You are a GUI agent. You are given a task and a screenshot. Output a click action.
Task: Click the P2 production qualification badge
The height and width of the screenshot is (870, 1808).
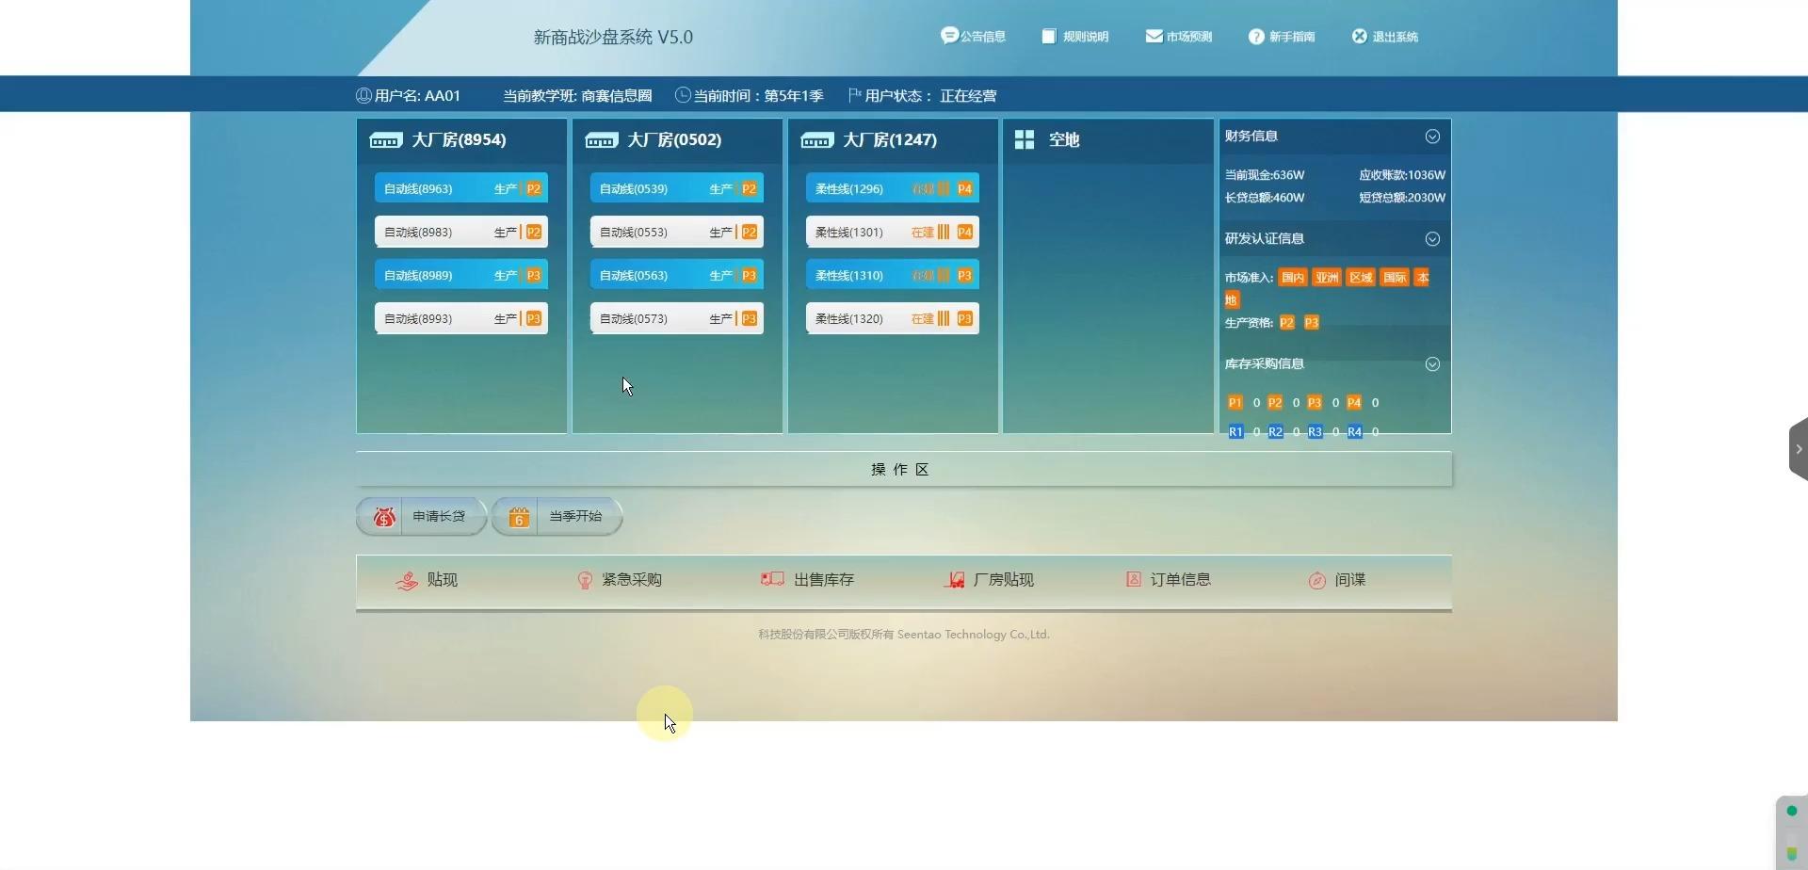point(1287,322)
